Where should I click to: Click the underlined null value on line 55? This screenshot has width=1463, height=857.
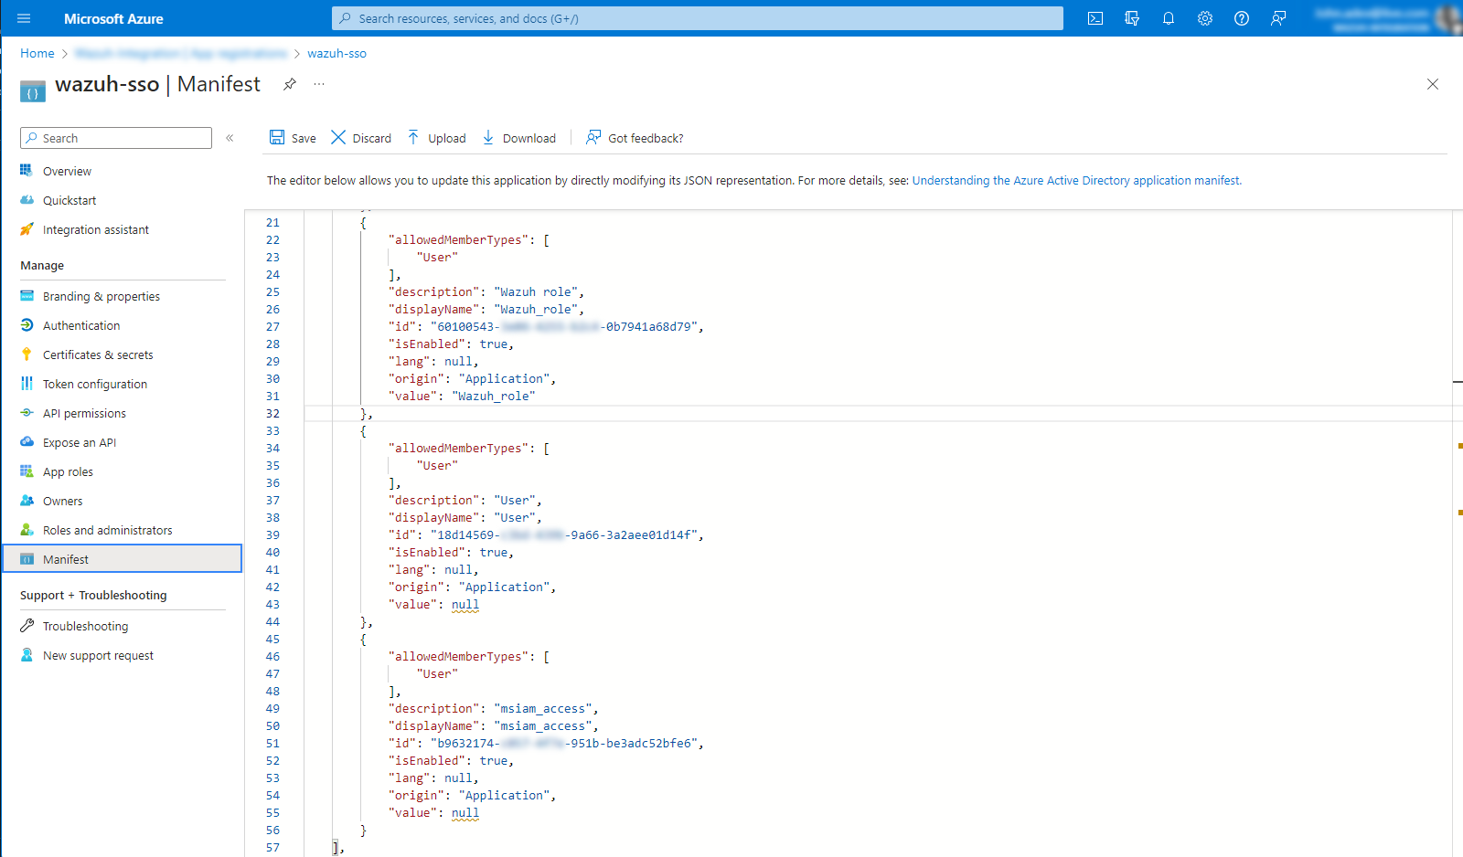[465, 812]
